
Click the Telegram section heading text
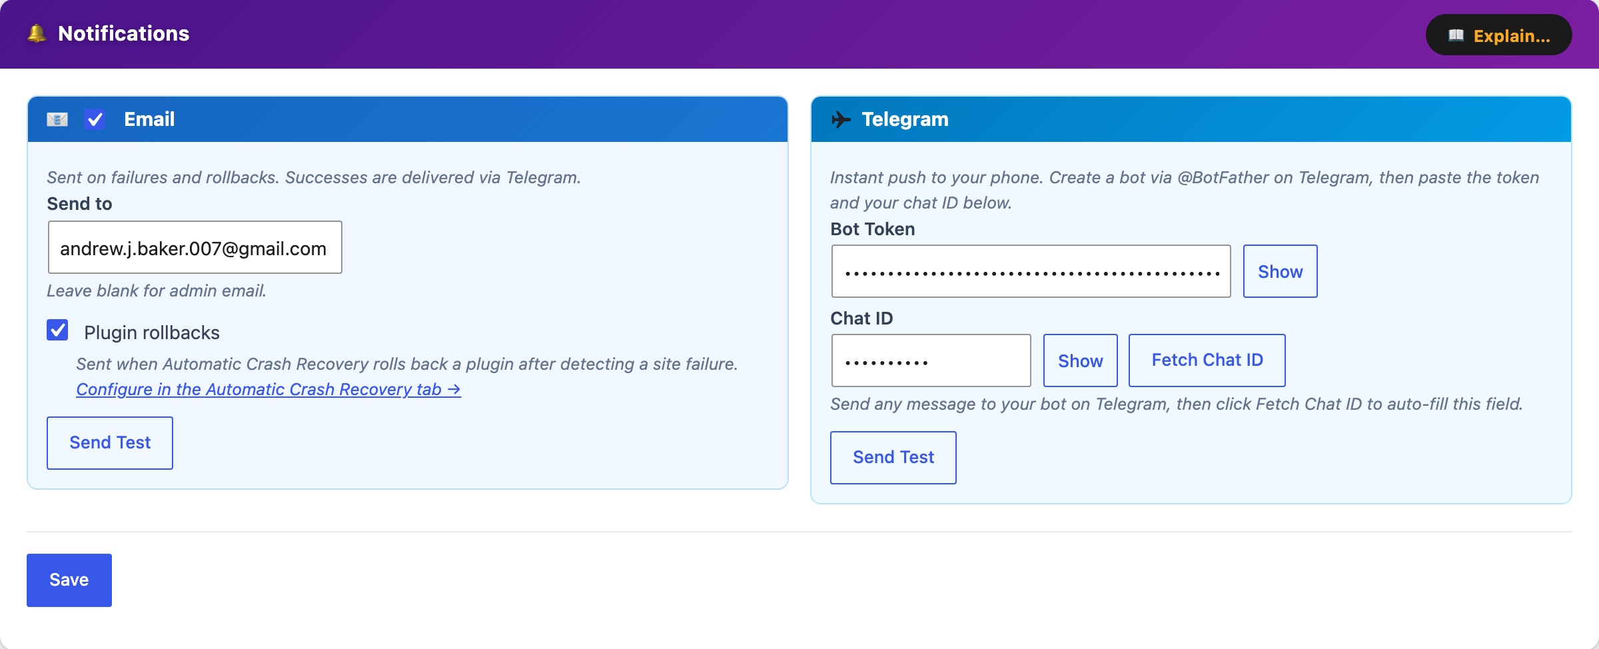tap(905, 119)
